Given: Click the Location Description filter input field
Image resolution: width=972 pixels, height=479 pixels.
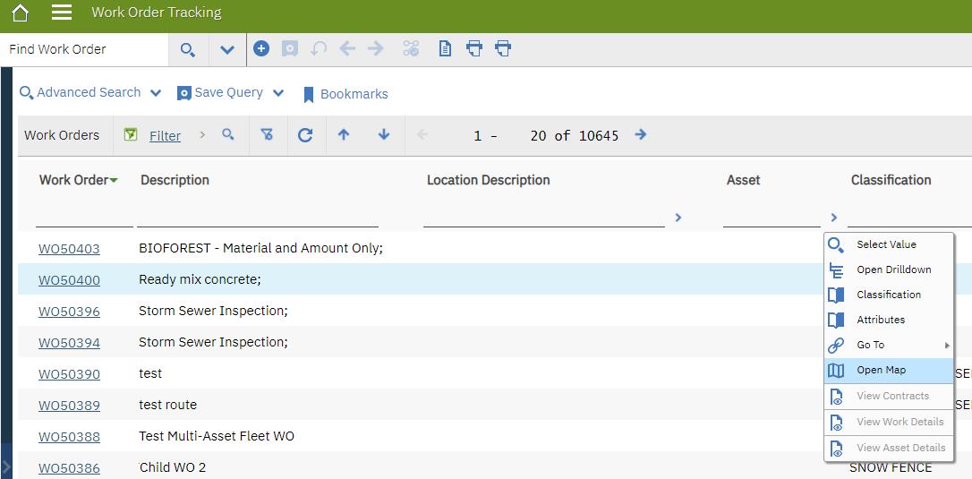Looking at the screenshot, I should click(x=543, y=218).
